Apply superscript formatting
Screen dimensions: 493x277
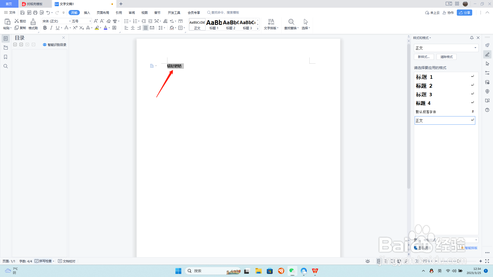[x=75, y=28]
